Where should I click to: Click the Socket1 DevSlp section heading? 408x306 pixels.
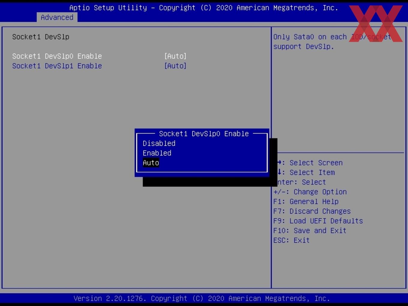(x=41, y=37)
